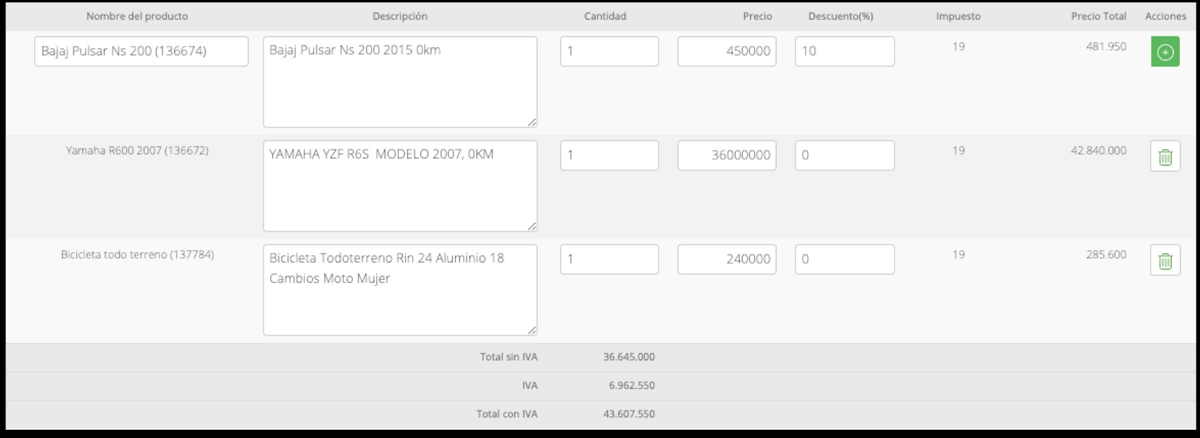The height and width of the screenshot is (438, 1200).
Task: Focus the Bajaj Pulsar quantity field
Action: coord(609,51)
